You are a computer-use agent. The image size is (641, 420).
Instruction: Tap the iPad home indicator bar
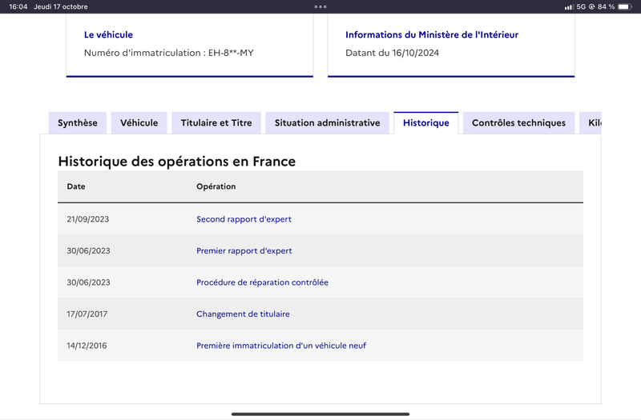320,414
